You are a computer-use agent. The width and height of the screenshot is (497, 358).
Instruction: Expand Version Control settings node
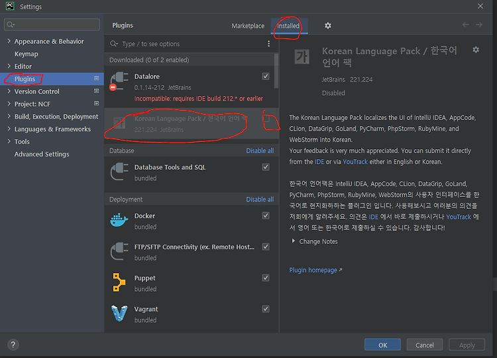(x=9, y=91)
